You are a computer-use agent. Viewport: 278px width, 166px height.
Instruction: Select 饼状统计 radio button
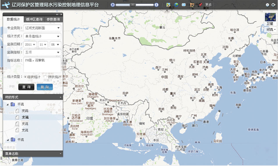[x=45, y=77]
